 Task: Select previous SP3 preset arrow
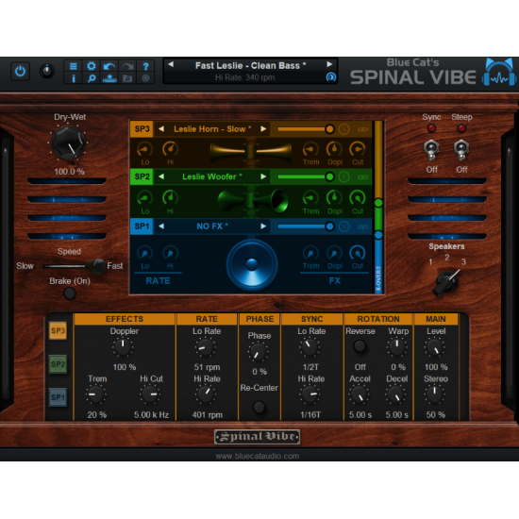pos(161,129)
